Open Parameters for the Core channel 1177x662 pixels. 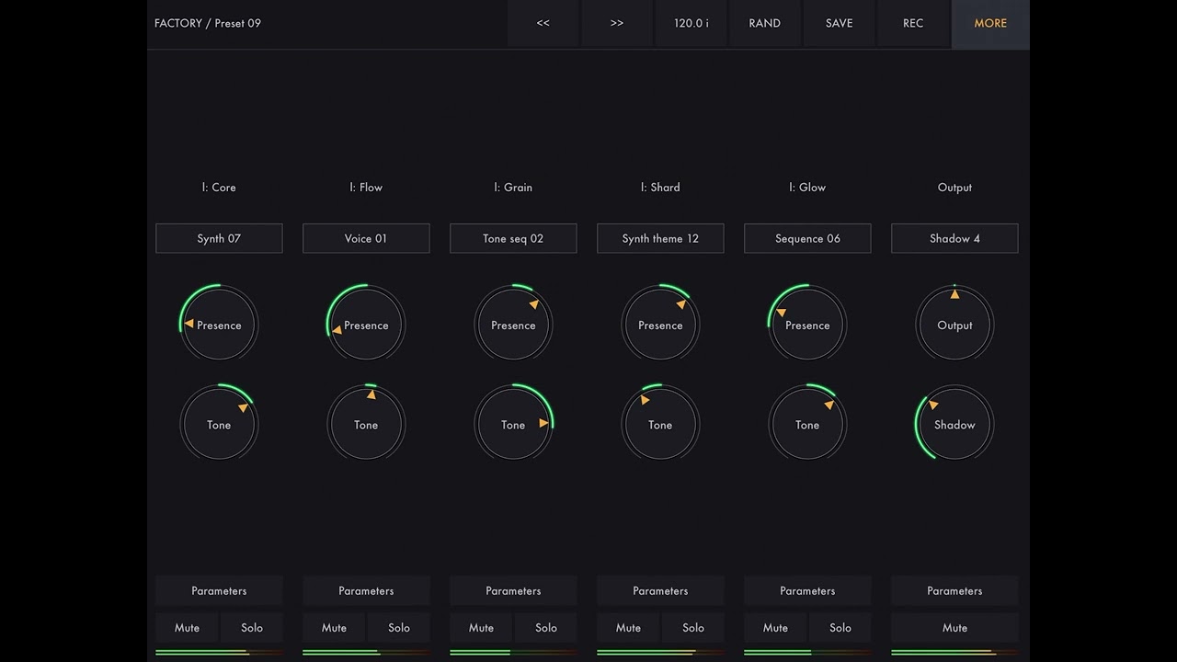tap(219, 590)
